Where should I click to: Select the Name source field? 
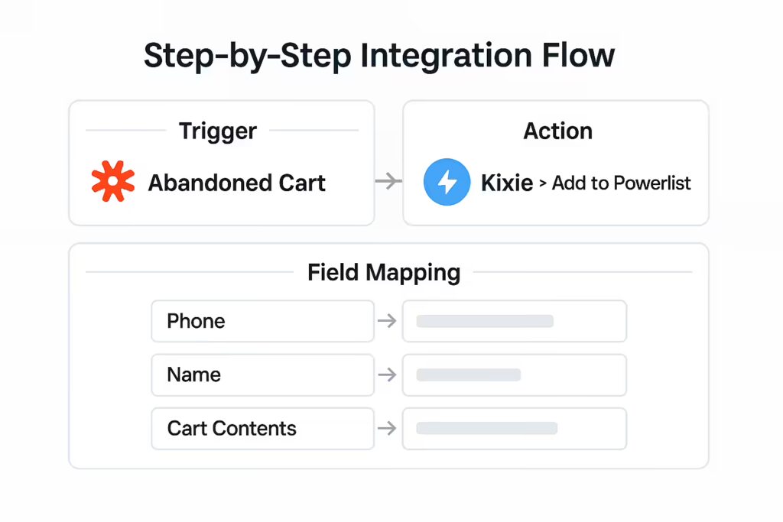point(263,374)
